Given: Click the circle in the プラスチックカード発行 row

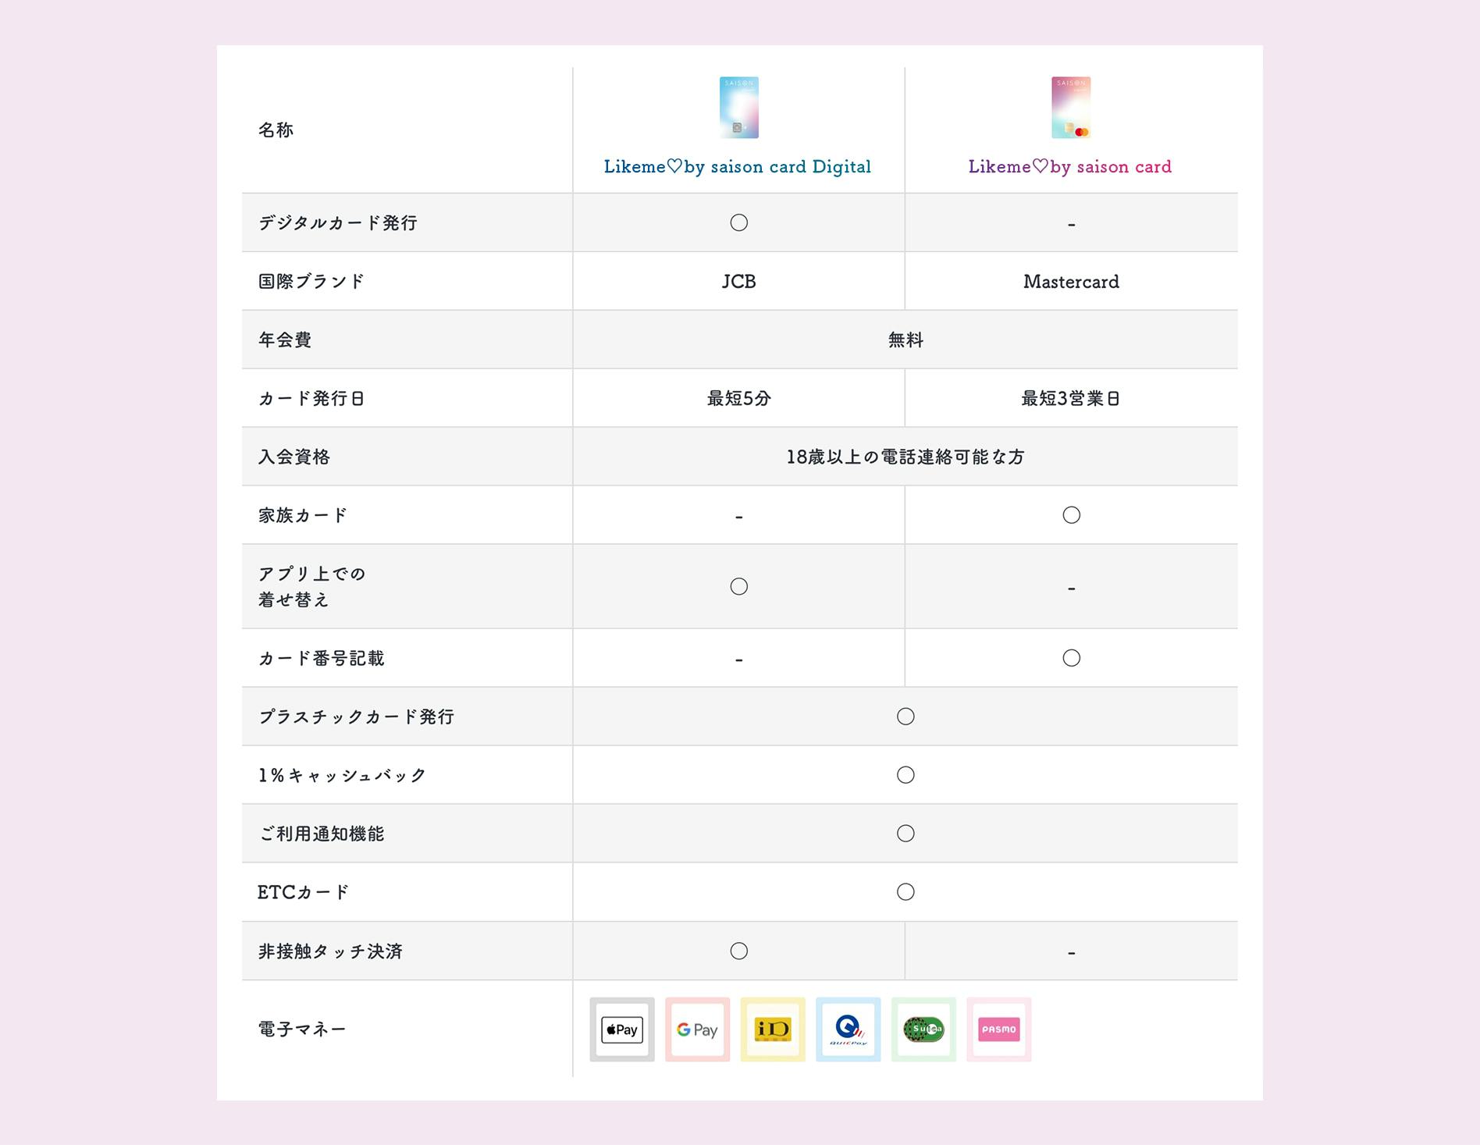Looking at the screenshot, I should (905, 717).
